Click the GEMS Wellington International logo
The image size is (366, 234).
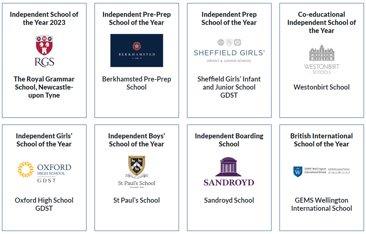[x=321, y=171]
